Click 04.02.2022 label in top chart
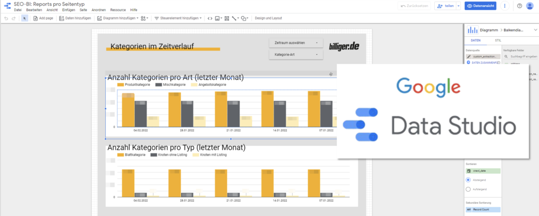Screen dimensions: 539x216 (141, 130)
